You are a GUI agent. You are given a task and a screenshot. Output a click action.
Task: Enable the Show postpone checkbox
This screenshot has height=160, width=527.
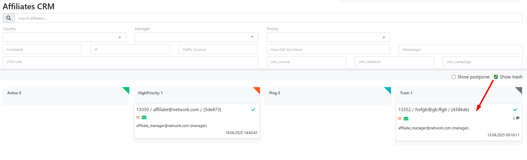point(454,77)
